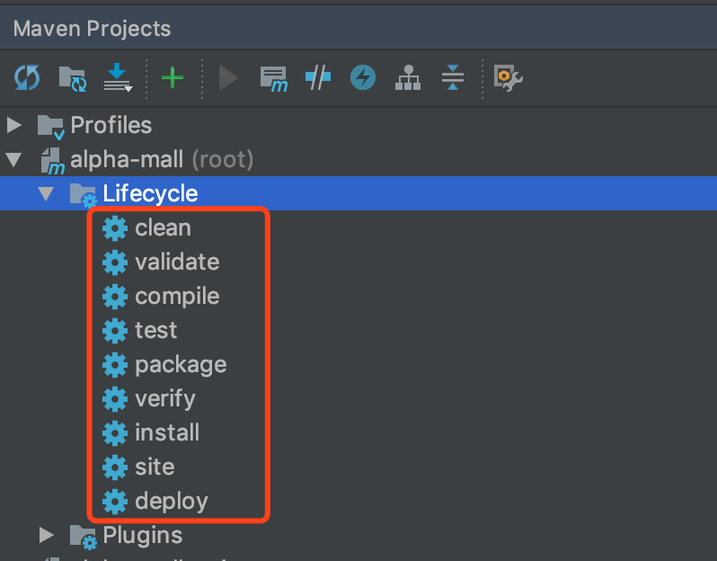Select the deploy lifecycle goal
This screenshot has height=561, width=717.
[171, 502]
